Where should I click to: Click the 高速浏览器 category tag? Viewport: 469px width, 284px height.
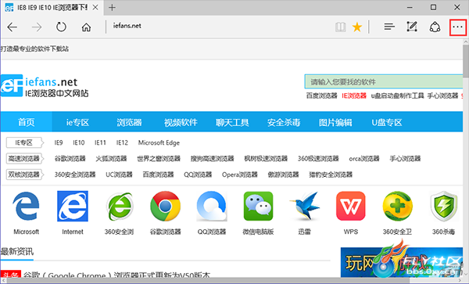24,158
